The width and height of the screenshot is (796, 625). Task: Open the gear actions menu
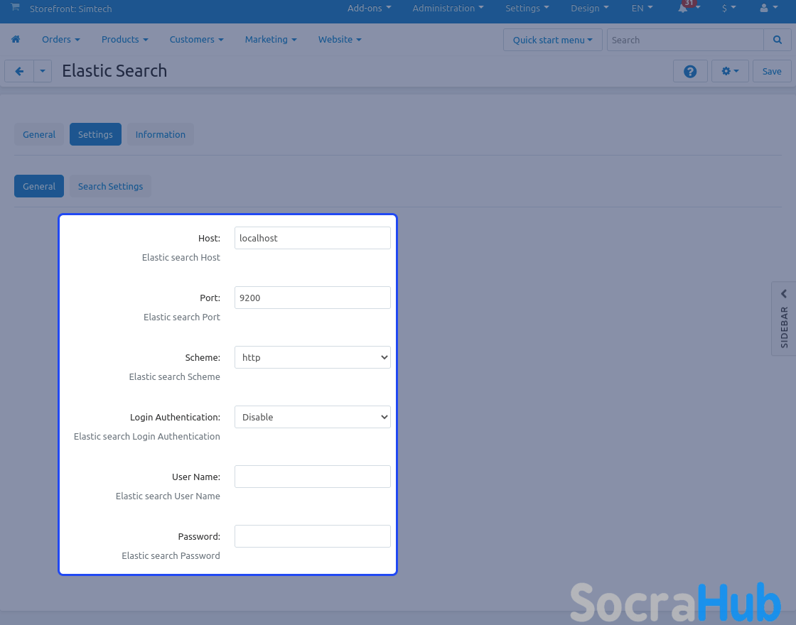730,71
